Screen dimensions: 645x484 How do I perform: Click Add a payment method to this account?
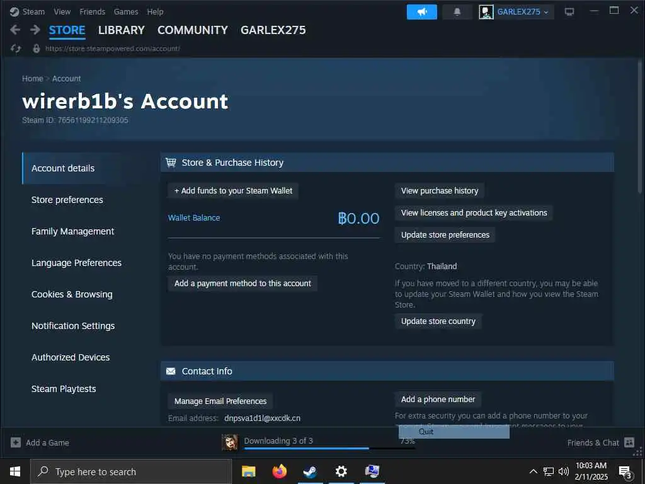243,284
